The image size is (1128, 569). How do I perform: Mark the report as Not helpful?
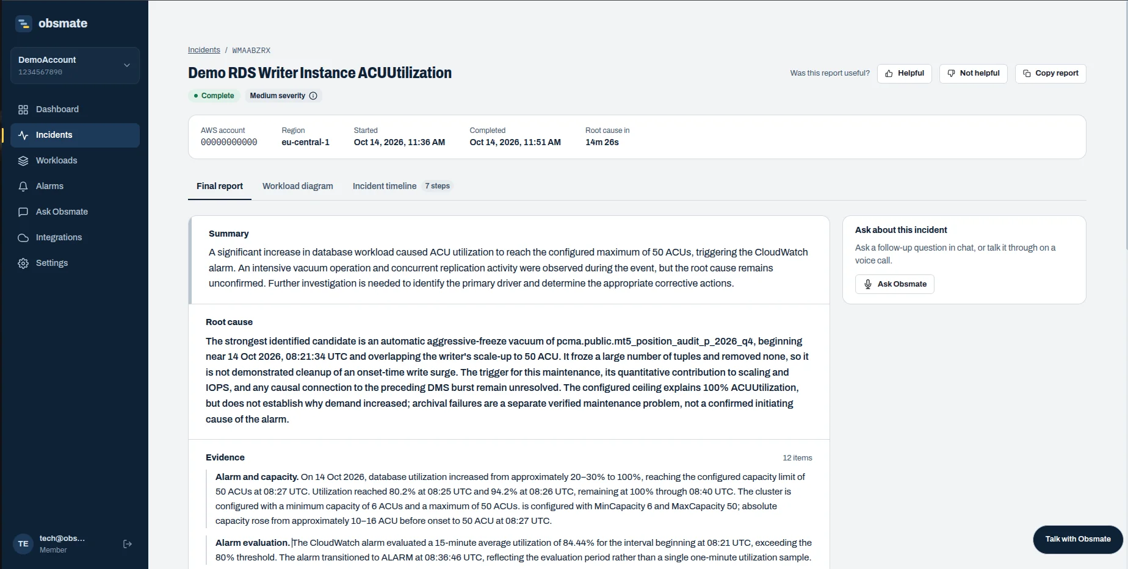click(973, 73)
